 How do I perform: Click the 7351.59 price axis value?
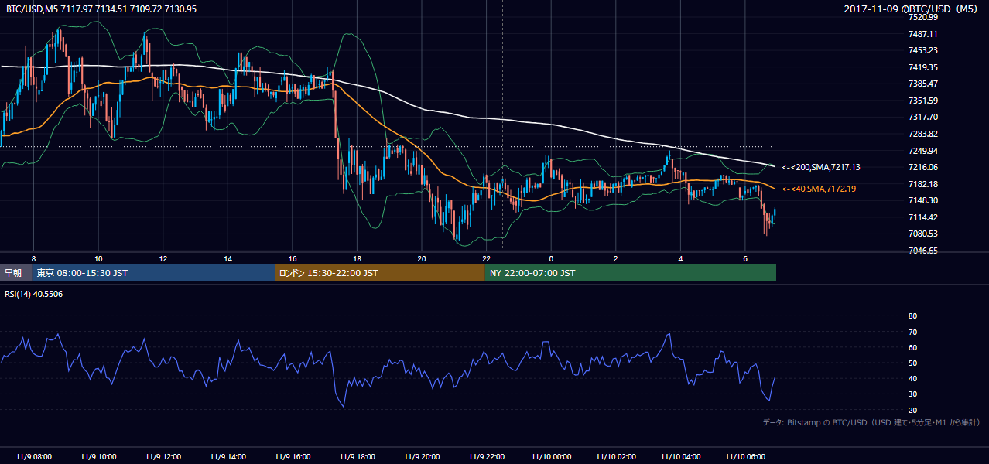(923, 101)
